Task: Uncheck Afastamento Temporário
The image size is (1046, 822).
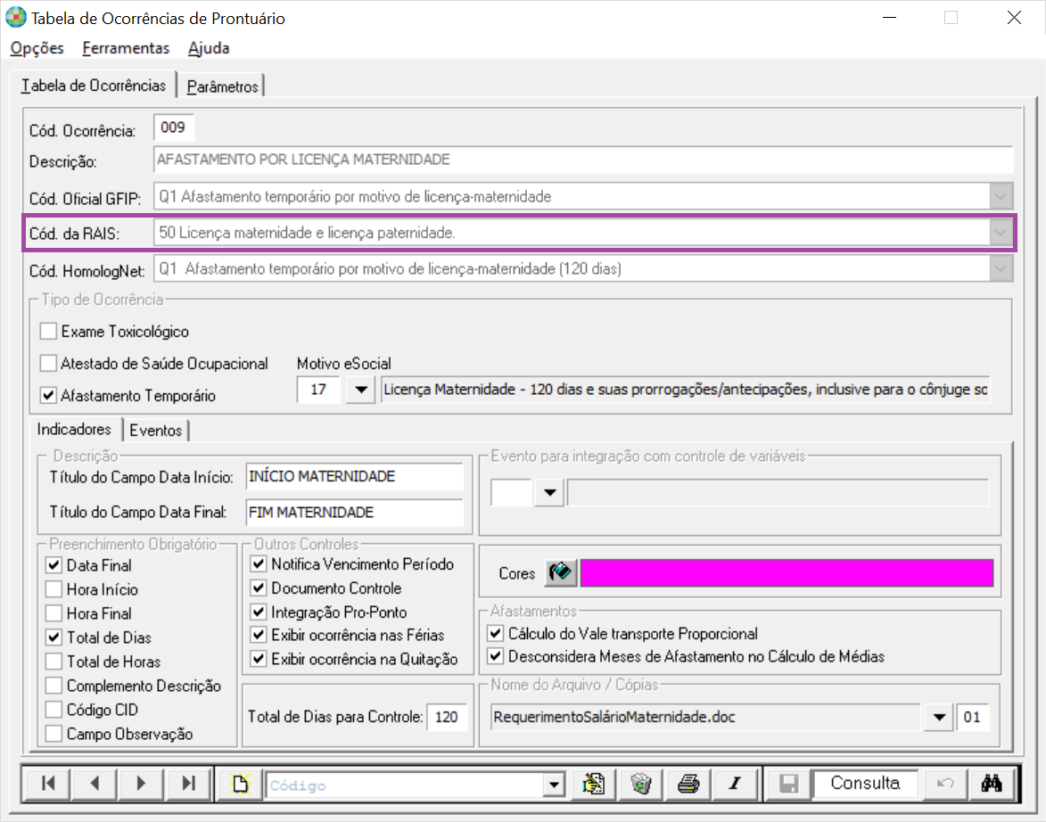Action: click(x=48, y=395)
